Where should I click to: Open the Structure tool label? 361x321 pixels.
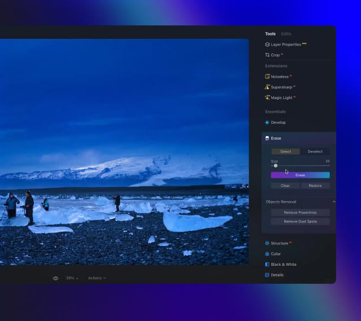pos(280,243)
